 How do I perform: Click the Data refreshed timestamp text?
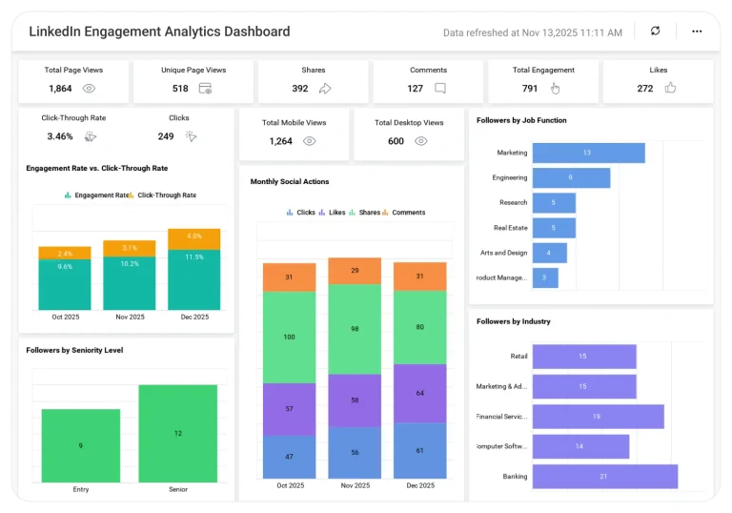(533, 32)
